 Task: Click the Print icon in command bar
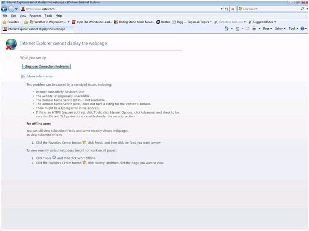click(254, 29)
